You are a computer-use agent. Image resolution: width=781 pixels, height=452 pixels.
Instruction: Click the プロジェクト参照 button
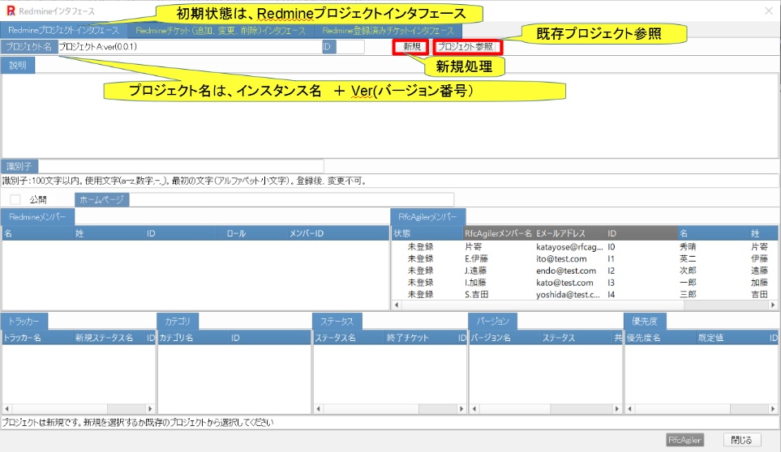tap(466, 47)
